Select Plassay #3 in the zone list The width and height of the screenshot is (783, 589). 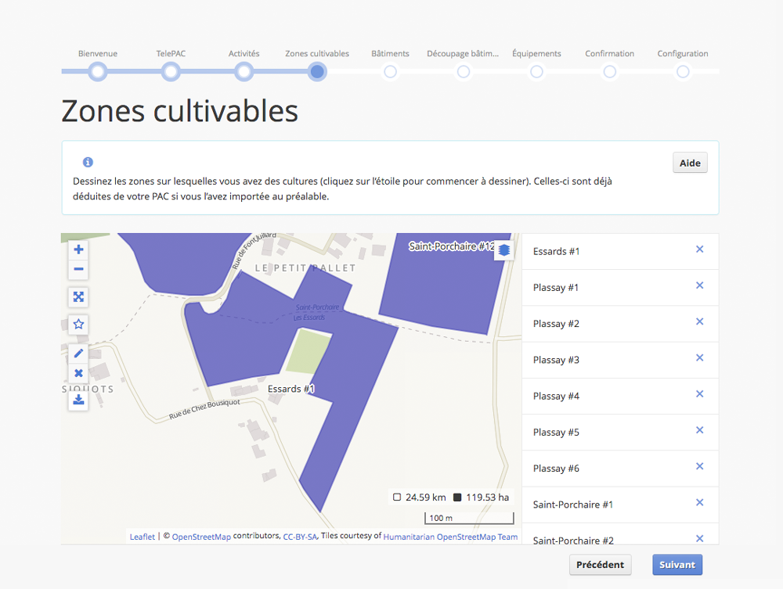[620, 360]
